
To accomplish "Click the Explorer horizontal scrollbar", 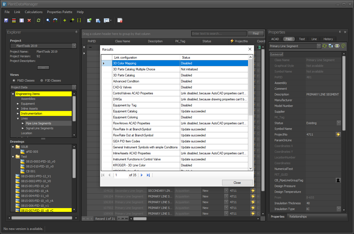I will [42, 218].
